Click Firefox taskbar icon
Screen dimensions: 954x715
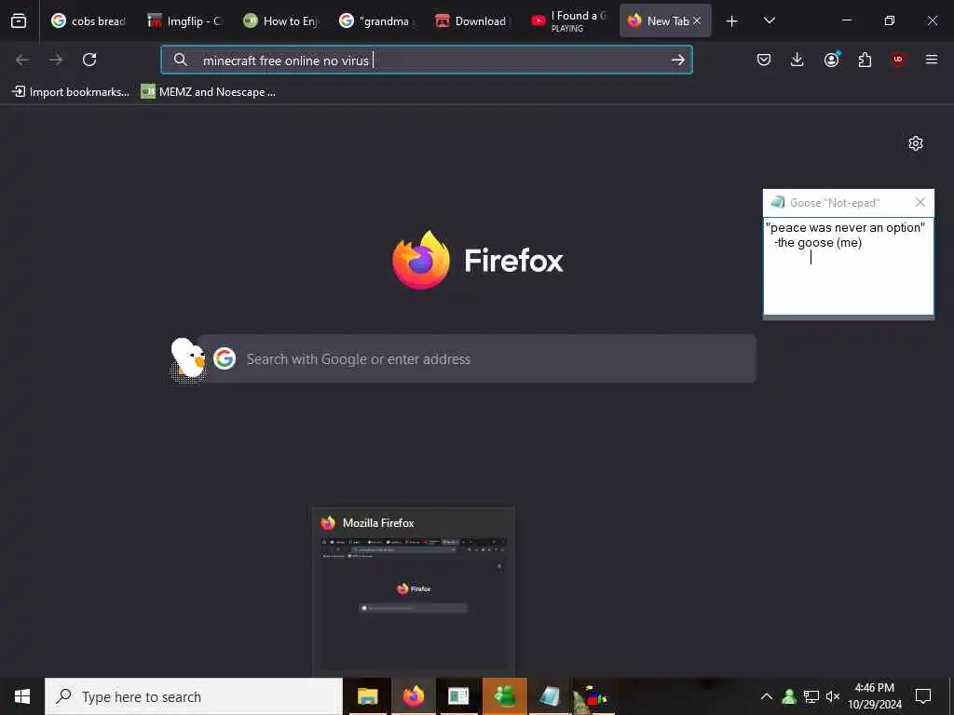[x=413, y=696]
